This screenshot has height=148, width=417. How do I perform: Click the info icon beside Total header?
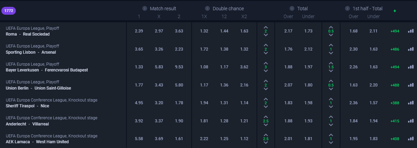[x=292, y=9]
